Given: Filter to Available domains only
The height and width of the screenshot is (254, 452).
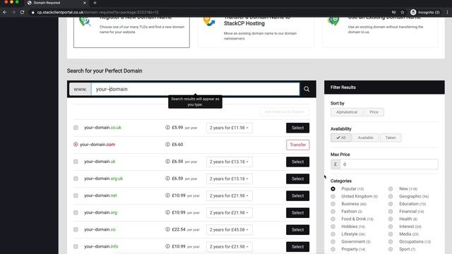Looking at the screenshot, I should pos(366,138).
